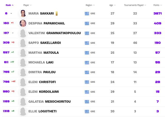The width and height of the screenshot is (165, 117).
Task: Sort by the Points column header
Action: (x=157, y=5)
